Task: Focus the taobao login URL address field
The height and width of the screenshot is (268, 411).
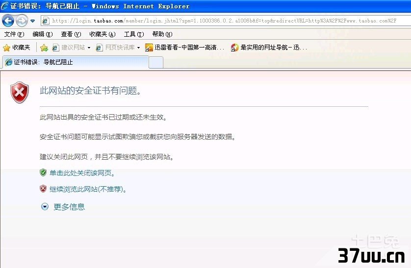Action: 226,21
